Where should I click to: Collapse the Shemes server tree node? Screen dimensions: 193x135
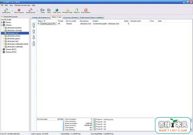pyautogui.click(x=2, y=25)
